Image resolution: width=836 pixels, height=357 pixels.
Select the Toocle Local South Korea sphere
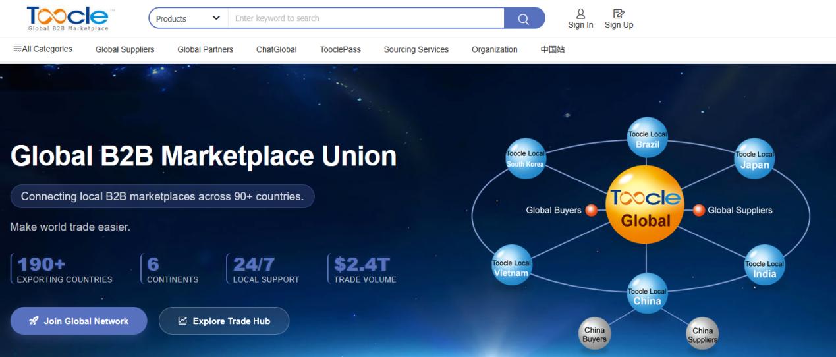click(525, 158)
